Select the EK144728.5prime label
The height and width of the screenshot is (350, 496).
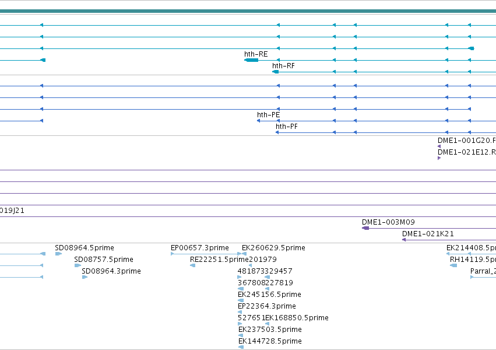tap(270, 341)
